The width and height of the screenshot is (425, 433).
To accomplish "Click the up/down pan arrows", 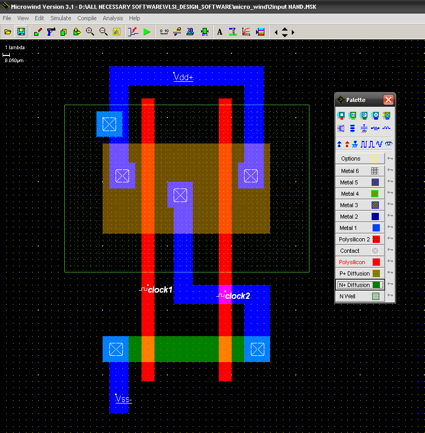I will [x=285, y=32].
